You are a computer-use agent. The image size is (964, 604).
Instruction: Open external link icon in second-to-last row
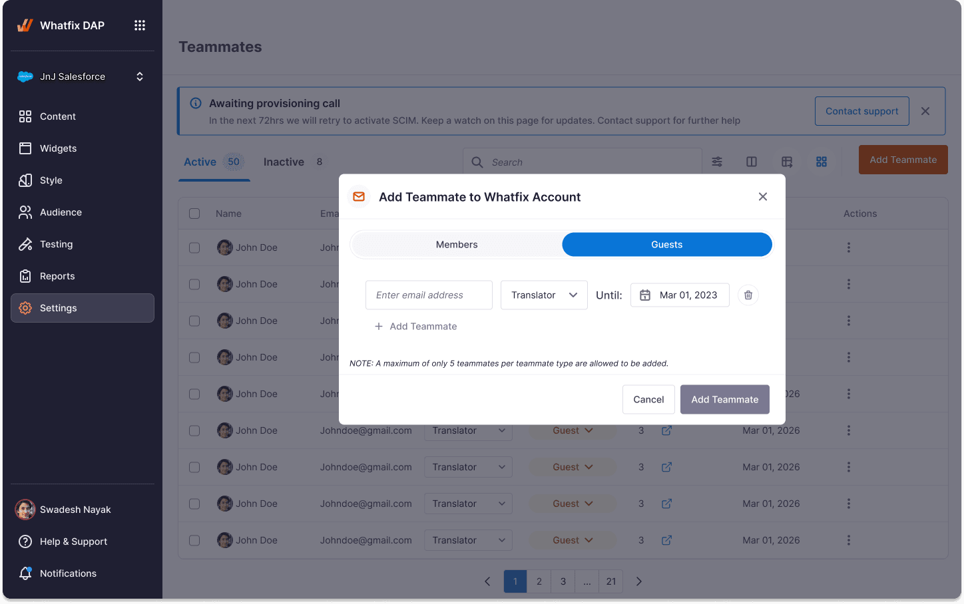click(666, 504)
